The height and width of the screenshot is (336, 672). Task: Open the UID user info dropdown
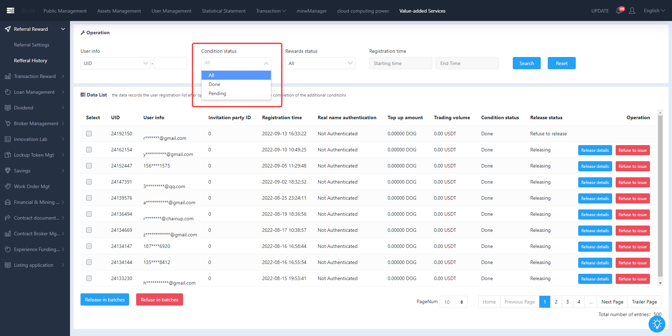pos(115,63)
